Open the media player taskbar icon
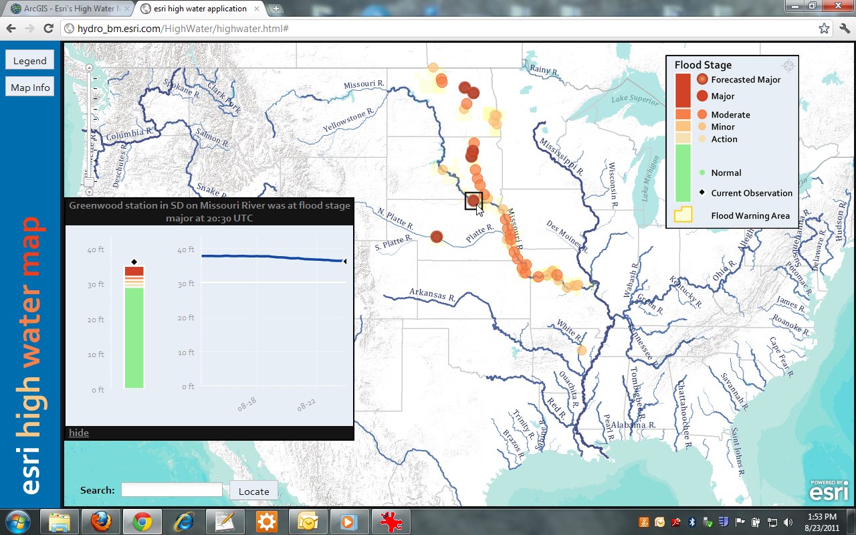The width and height of the screenshot is (856, 535). [350, 522]
